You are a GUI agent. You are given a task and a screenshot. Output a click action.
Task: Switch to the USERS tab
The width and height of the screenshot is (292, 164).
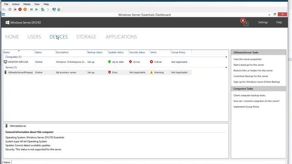34,37
